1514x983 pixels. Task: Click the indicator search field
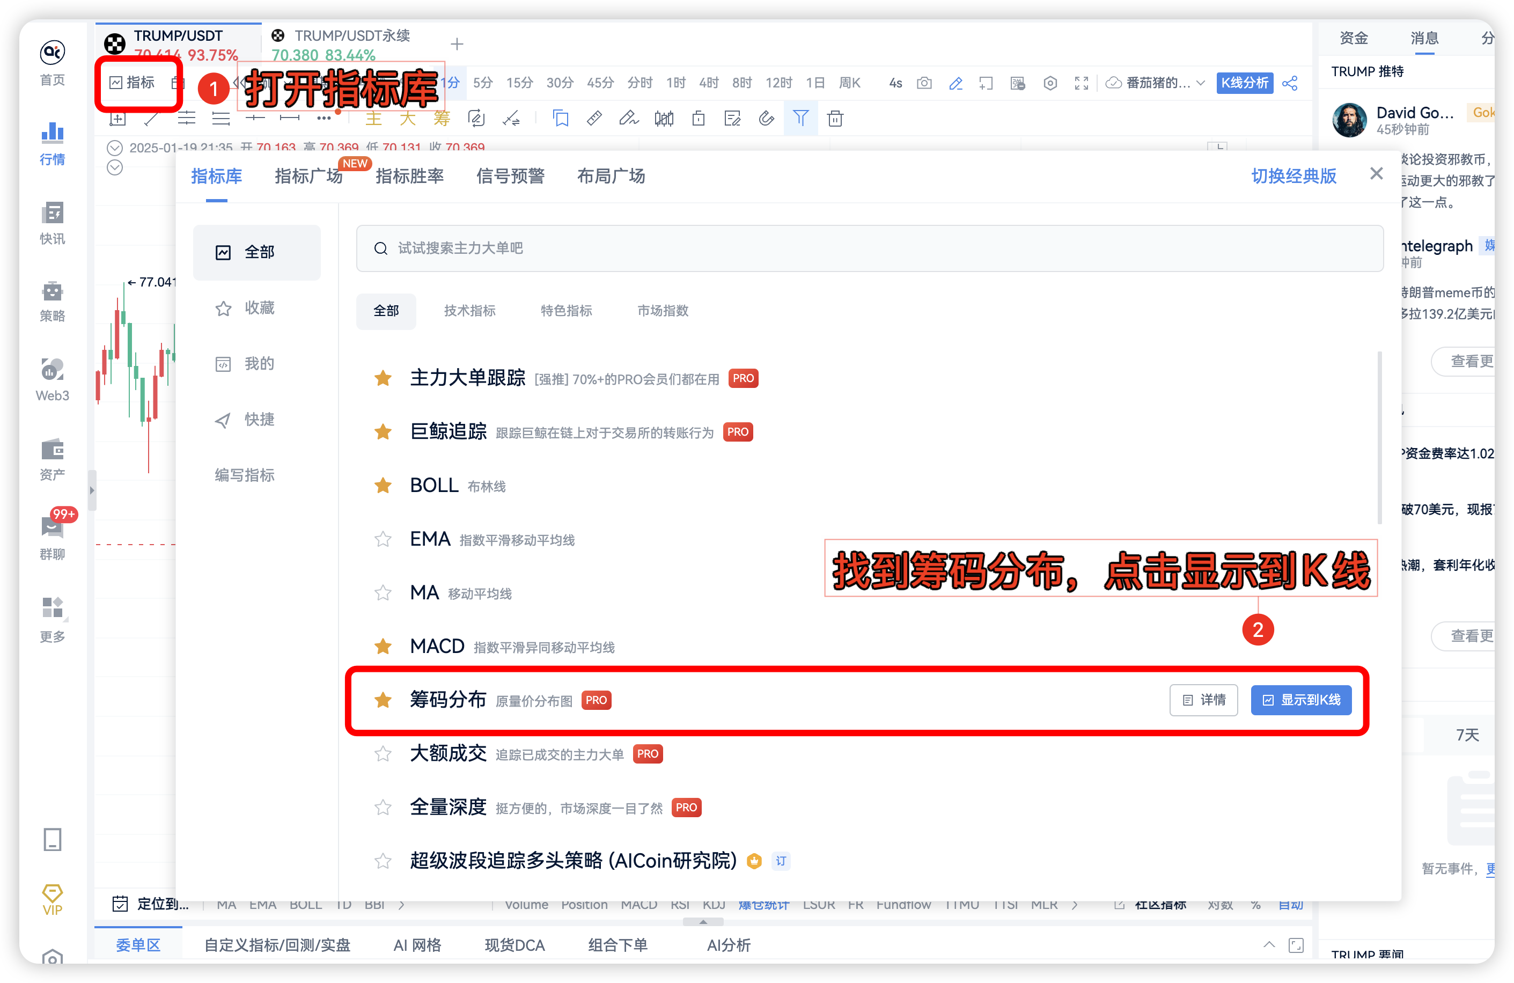pyautogui.click(x=870, y=248)
